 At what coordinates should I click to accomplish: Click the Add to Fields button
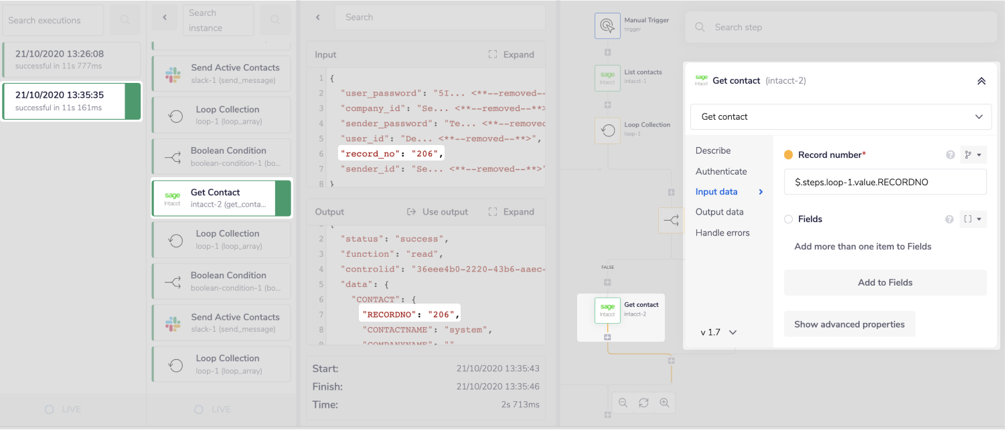(884, 282)
